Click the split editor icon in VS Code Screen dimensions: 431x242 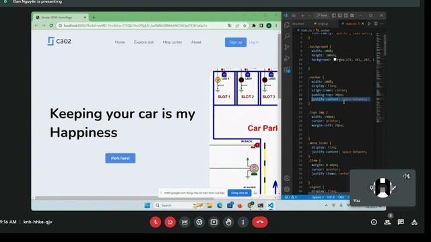[376, 24]
